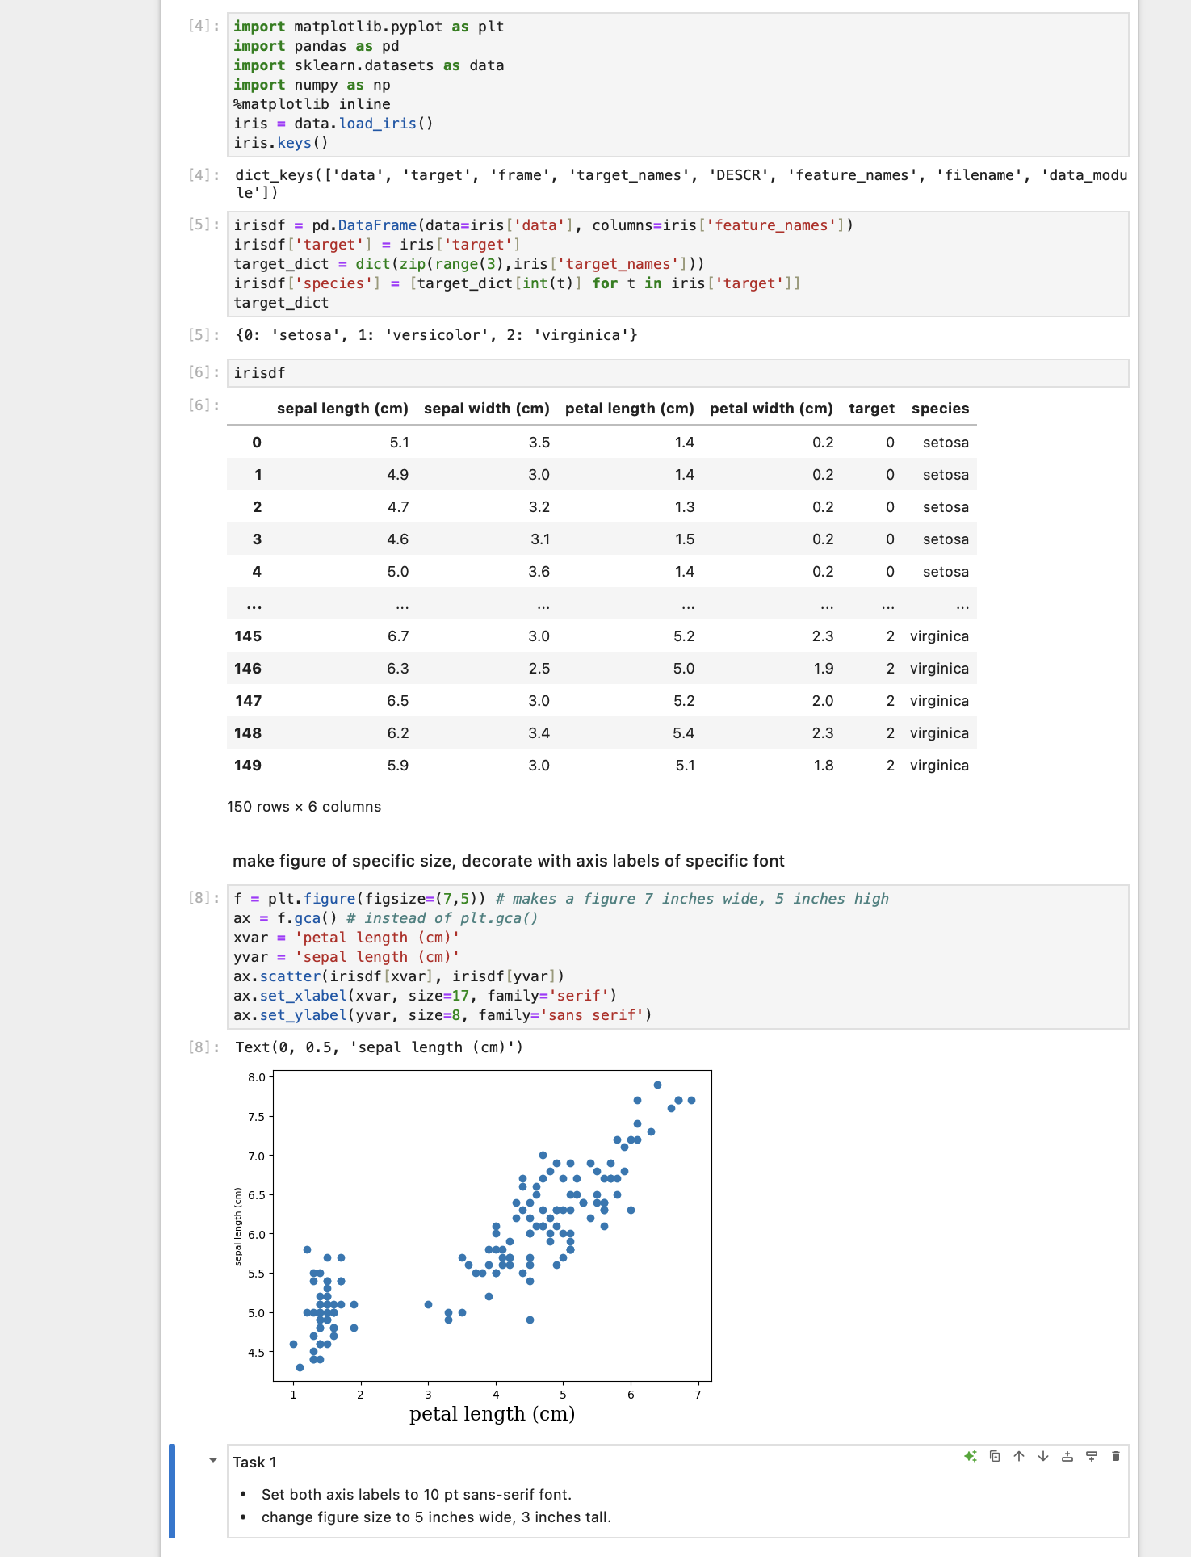Click the Text(0, 0.5, ...) output line

[380, 1047]
